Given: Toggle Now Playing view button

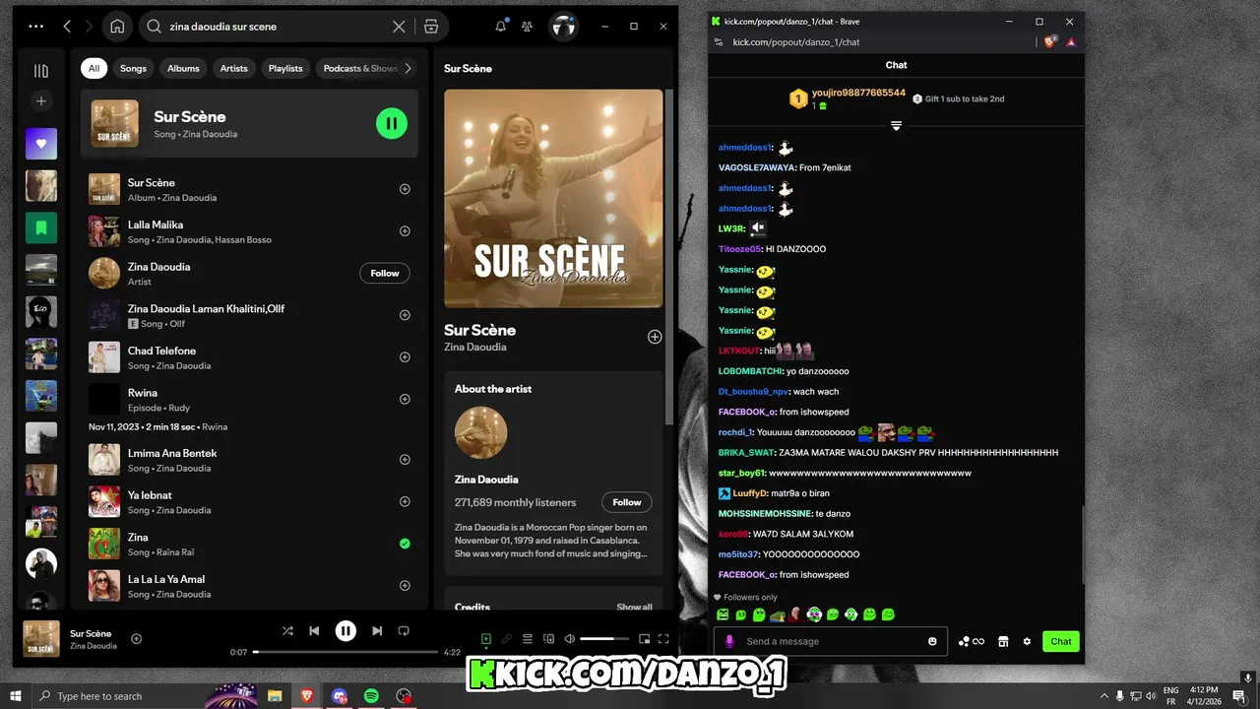Looking at the screenshot, I should click(x=485, y=639).
